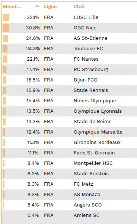This screenshot has height=224, width=137.
Task: Sort table by Ligue column
Action: coord(50,7)
